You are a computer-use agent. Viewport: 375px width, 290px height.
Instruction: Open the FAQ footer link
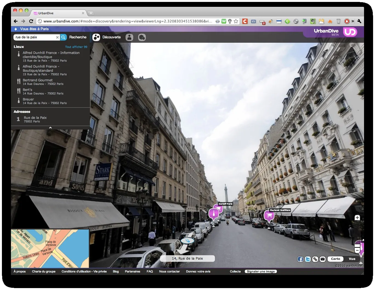click(150, 272)
